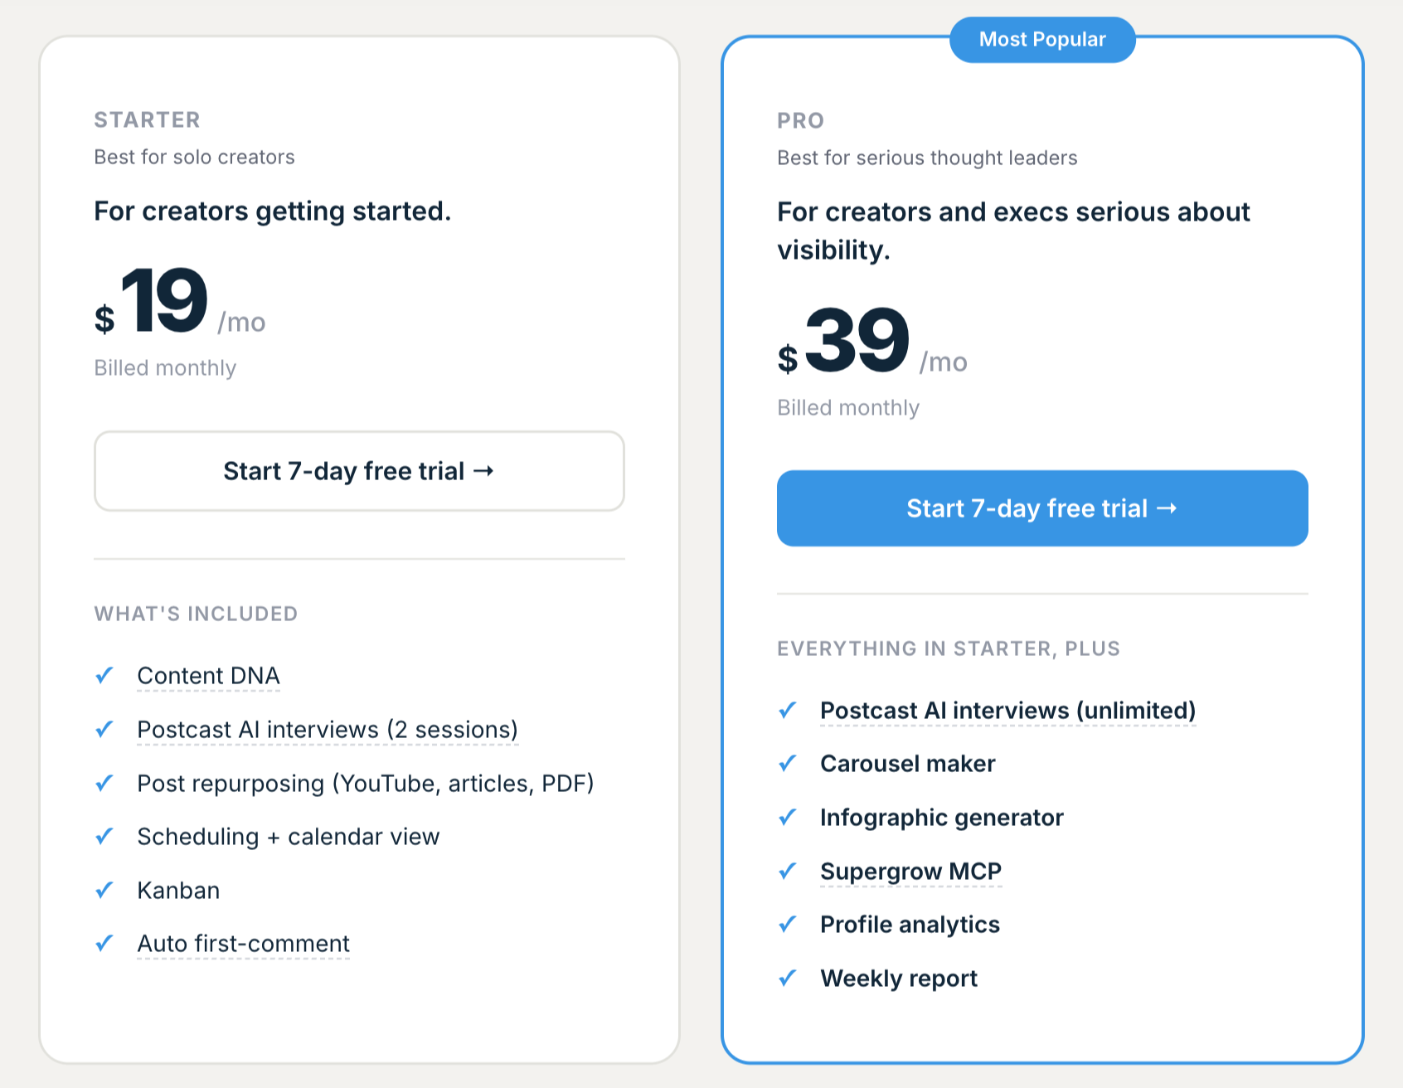Viewport: 1403px width, 1088px height.
Task: Open the Supergrow MCP feature link
Action: (x=910, y=872)
